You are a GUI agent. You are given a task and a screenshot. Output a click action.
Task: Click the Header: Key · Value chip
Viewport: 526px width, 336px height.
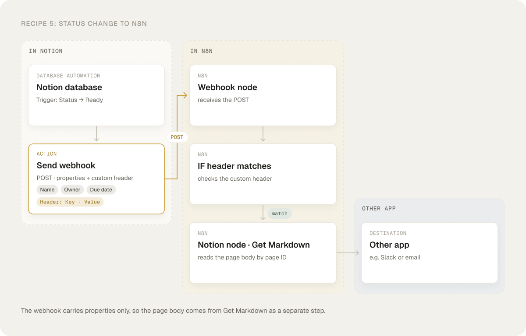pyautogui.click(x=70, y=202)
